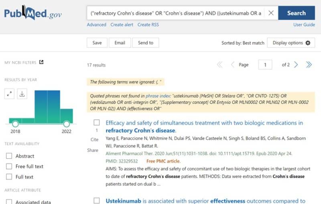Select the first article result checkbox
The image size is (321, 204).
point(97,122)
